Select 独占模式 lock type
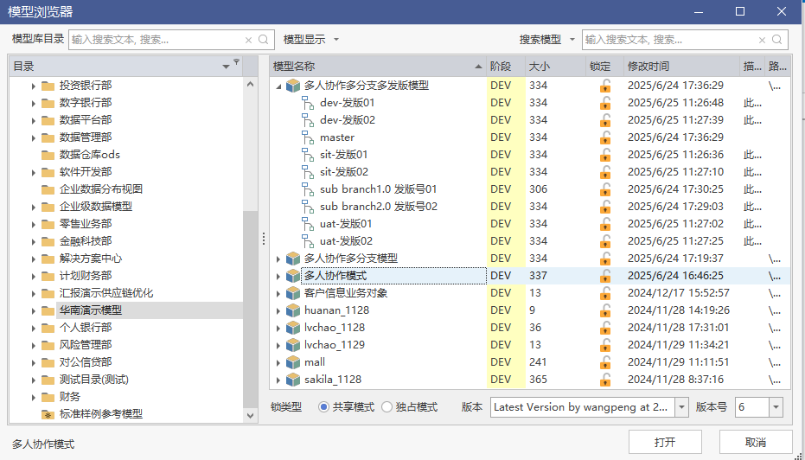The image size is (805, 460). [387, 407]
